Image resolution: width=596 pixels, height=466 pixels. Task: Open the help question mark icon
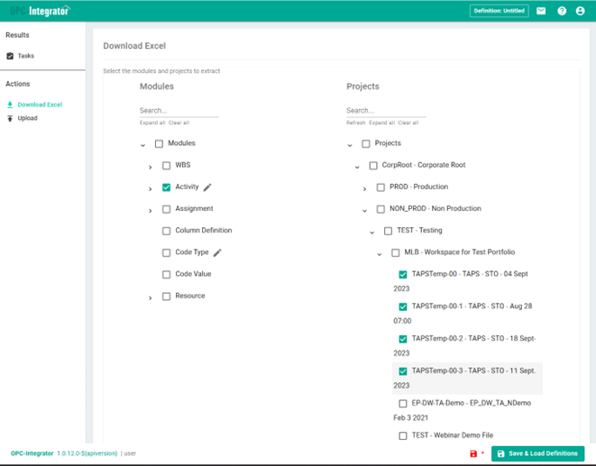562,11
